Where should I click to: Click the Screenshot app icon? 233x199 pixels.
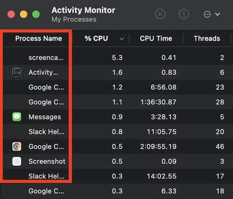tap(17, 161)
